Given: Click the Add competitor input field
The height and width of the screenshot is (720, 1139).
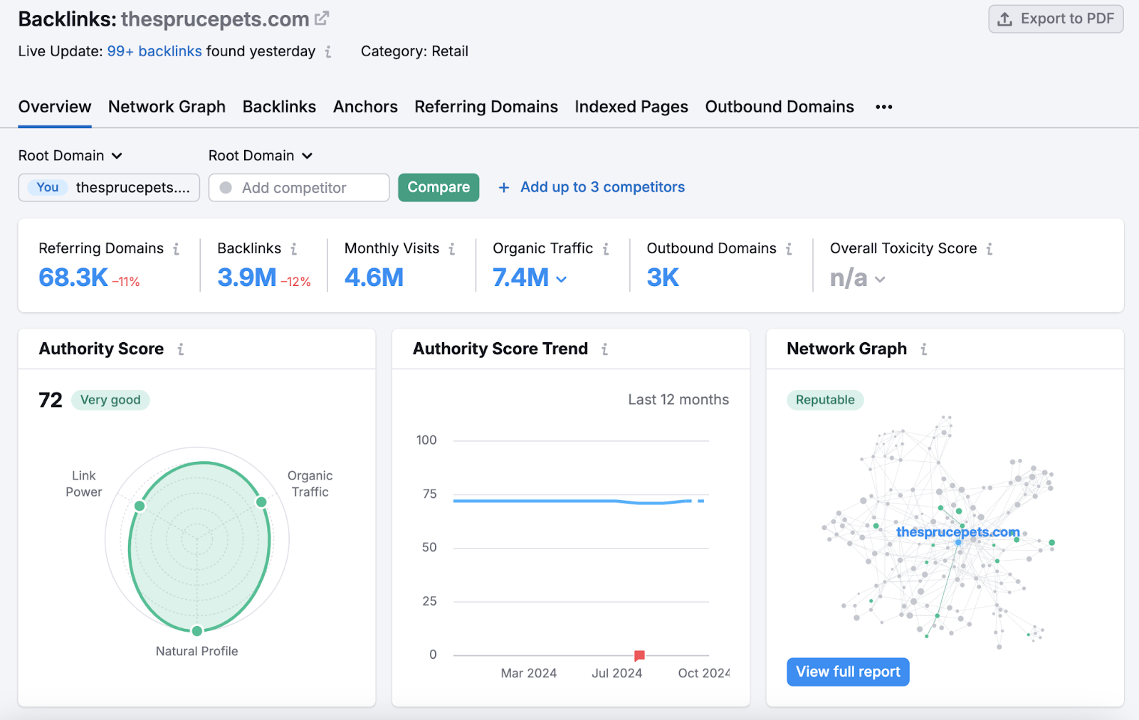Looking at the screenshot, I should 299,188.
